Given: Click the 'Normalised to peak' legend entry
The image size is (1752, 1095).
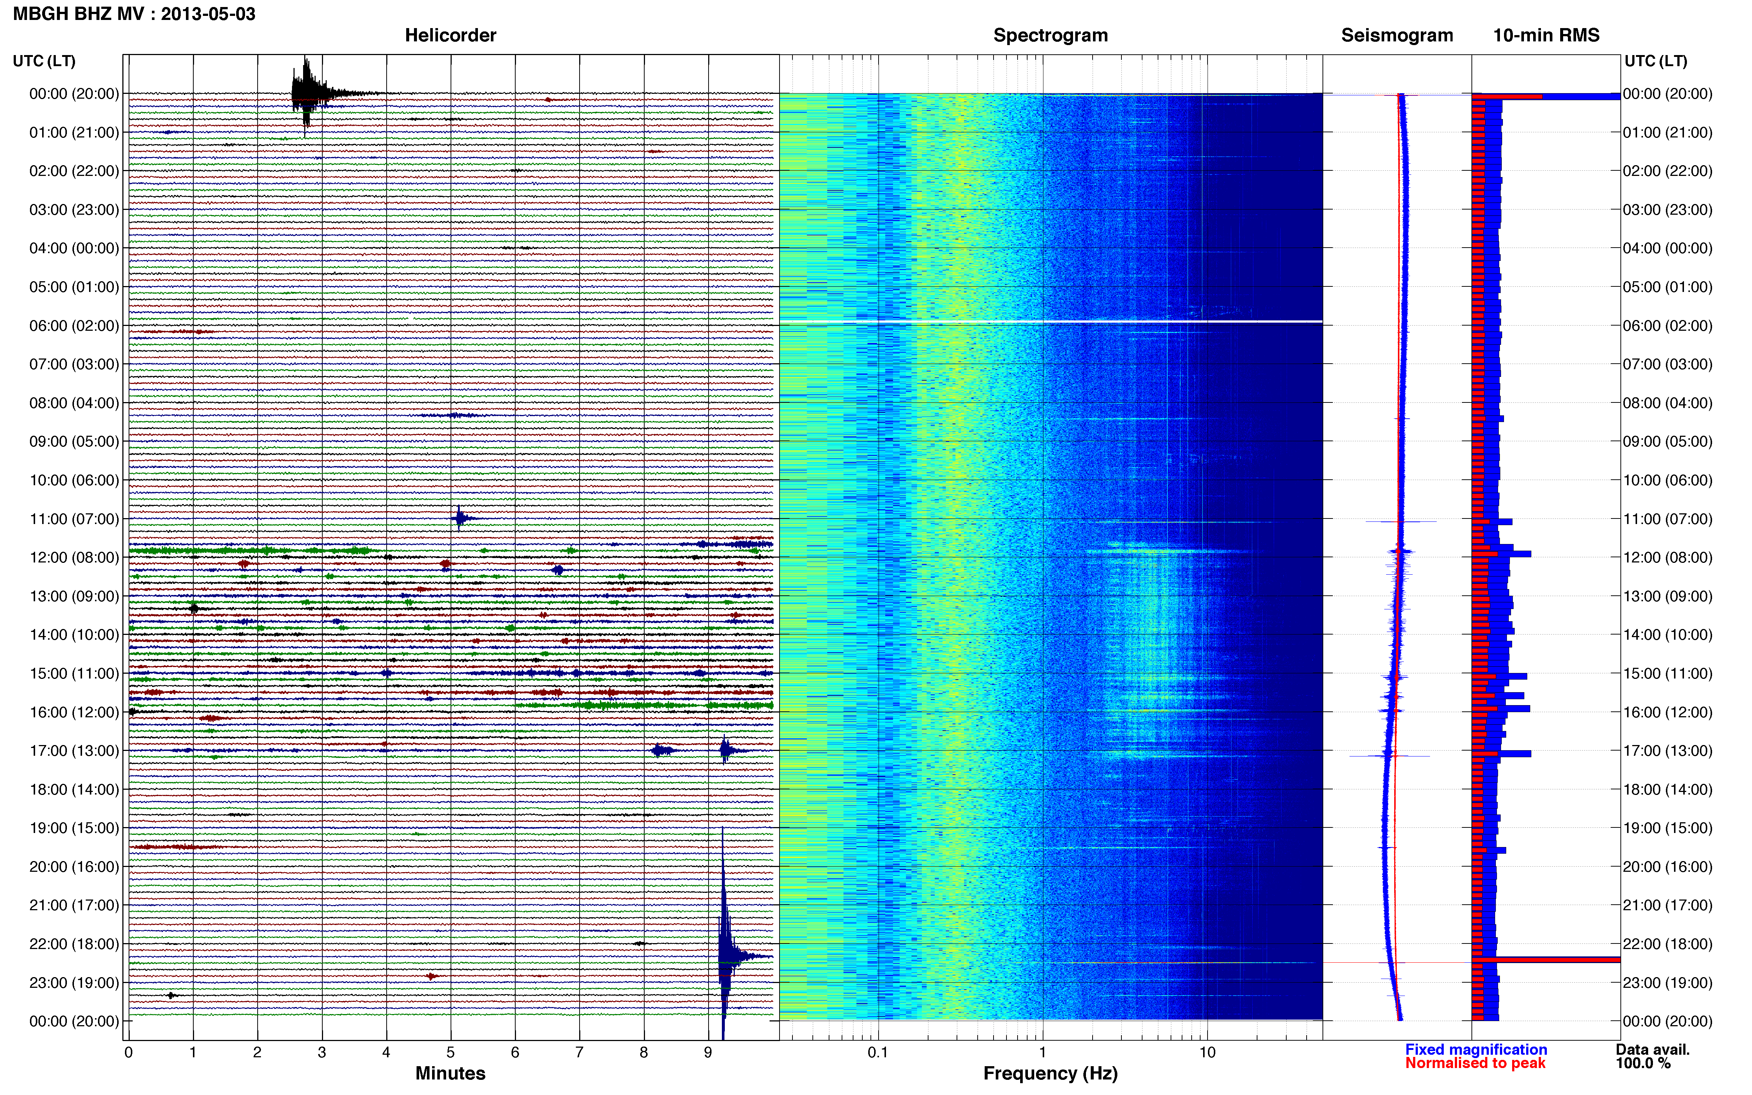Looking at the screenshot, I should (x=1475, y=1063).
